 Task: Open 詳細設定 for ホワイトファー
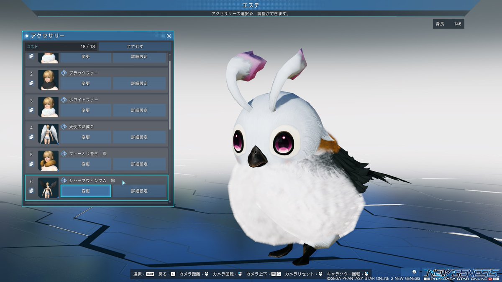tap(139, 110)
